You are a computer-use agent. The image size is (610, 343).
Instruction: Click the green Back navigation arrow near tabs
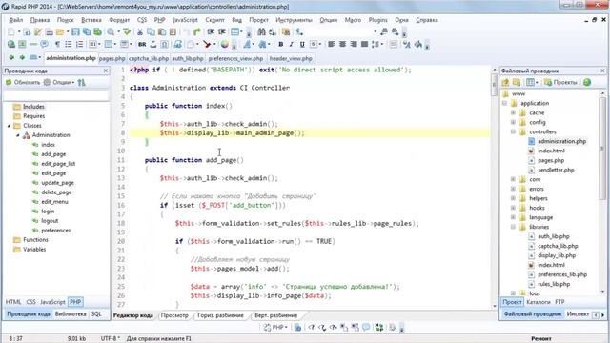pyautogui.click(x=11, y=58)
